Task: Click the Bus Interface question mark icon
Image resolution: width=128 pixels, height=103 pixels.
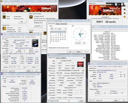Action: pos(84,76)
